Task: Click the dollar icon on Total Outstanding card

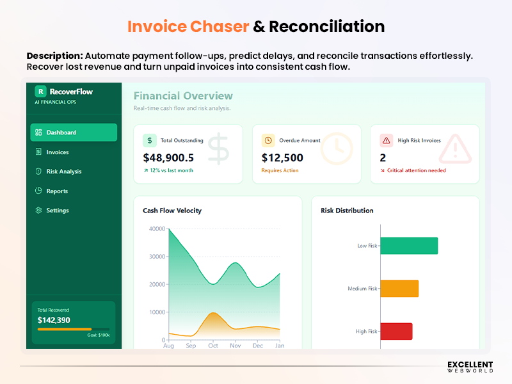Action: coord(149,140)
